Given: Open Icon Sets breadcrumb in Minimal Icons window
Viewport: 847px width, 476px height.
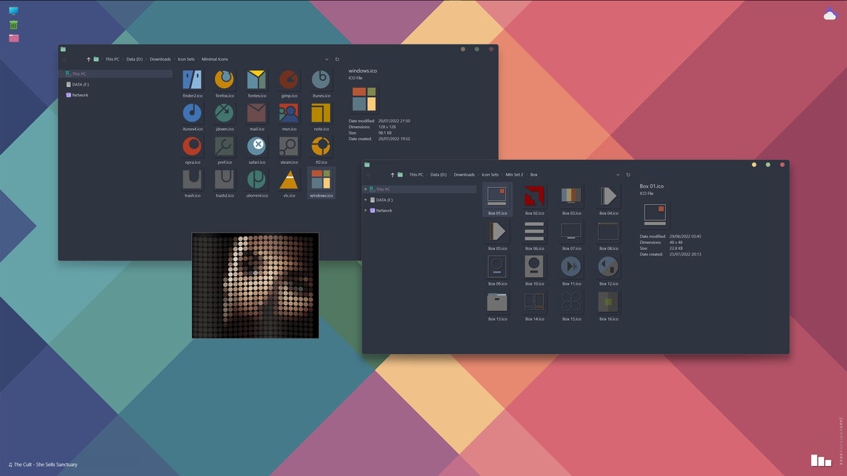Looking at the screenshot, I should (186, 59).
